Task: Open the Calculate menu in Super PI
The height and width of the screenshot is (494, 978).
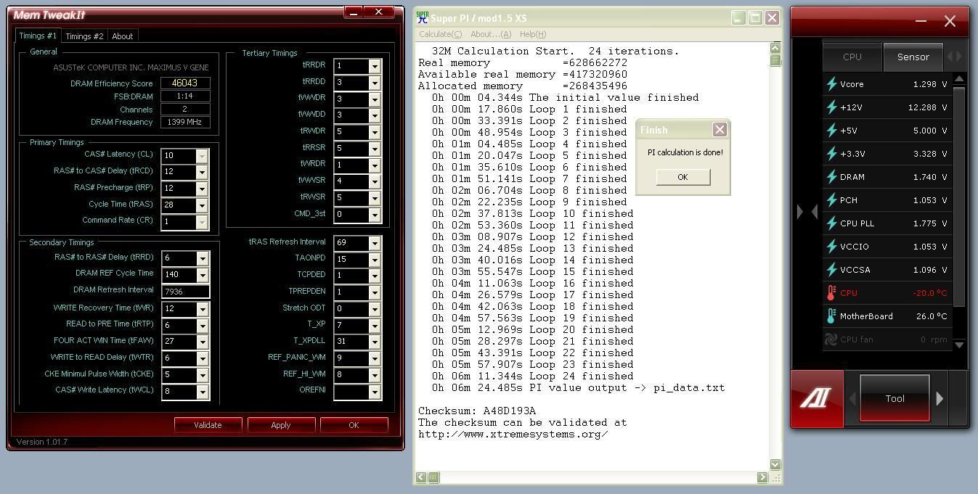Action: click(440, 34)
